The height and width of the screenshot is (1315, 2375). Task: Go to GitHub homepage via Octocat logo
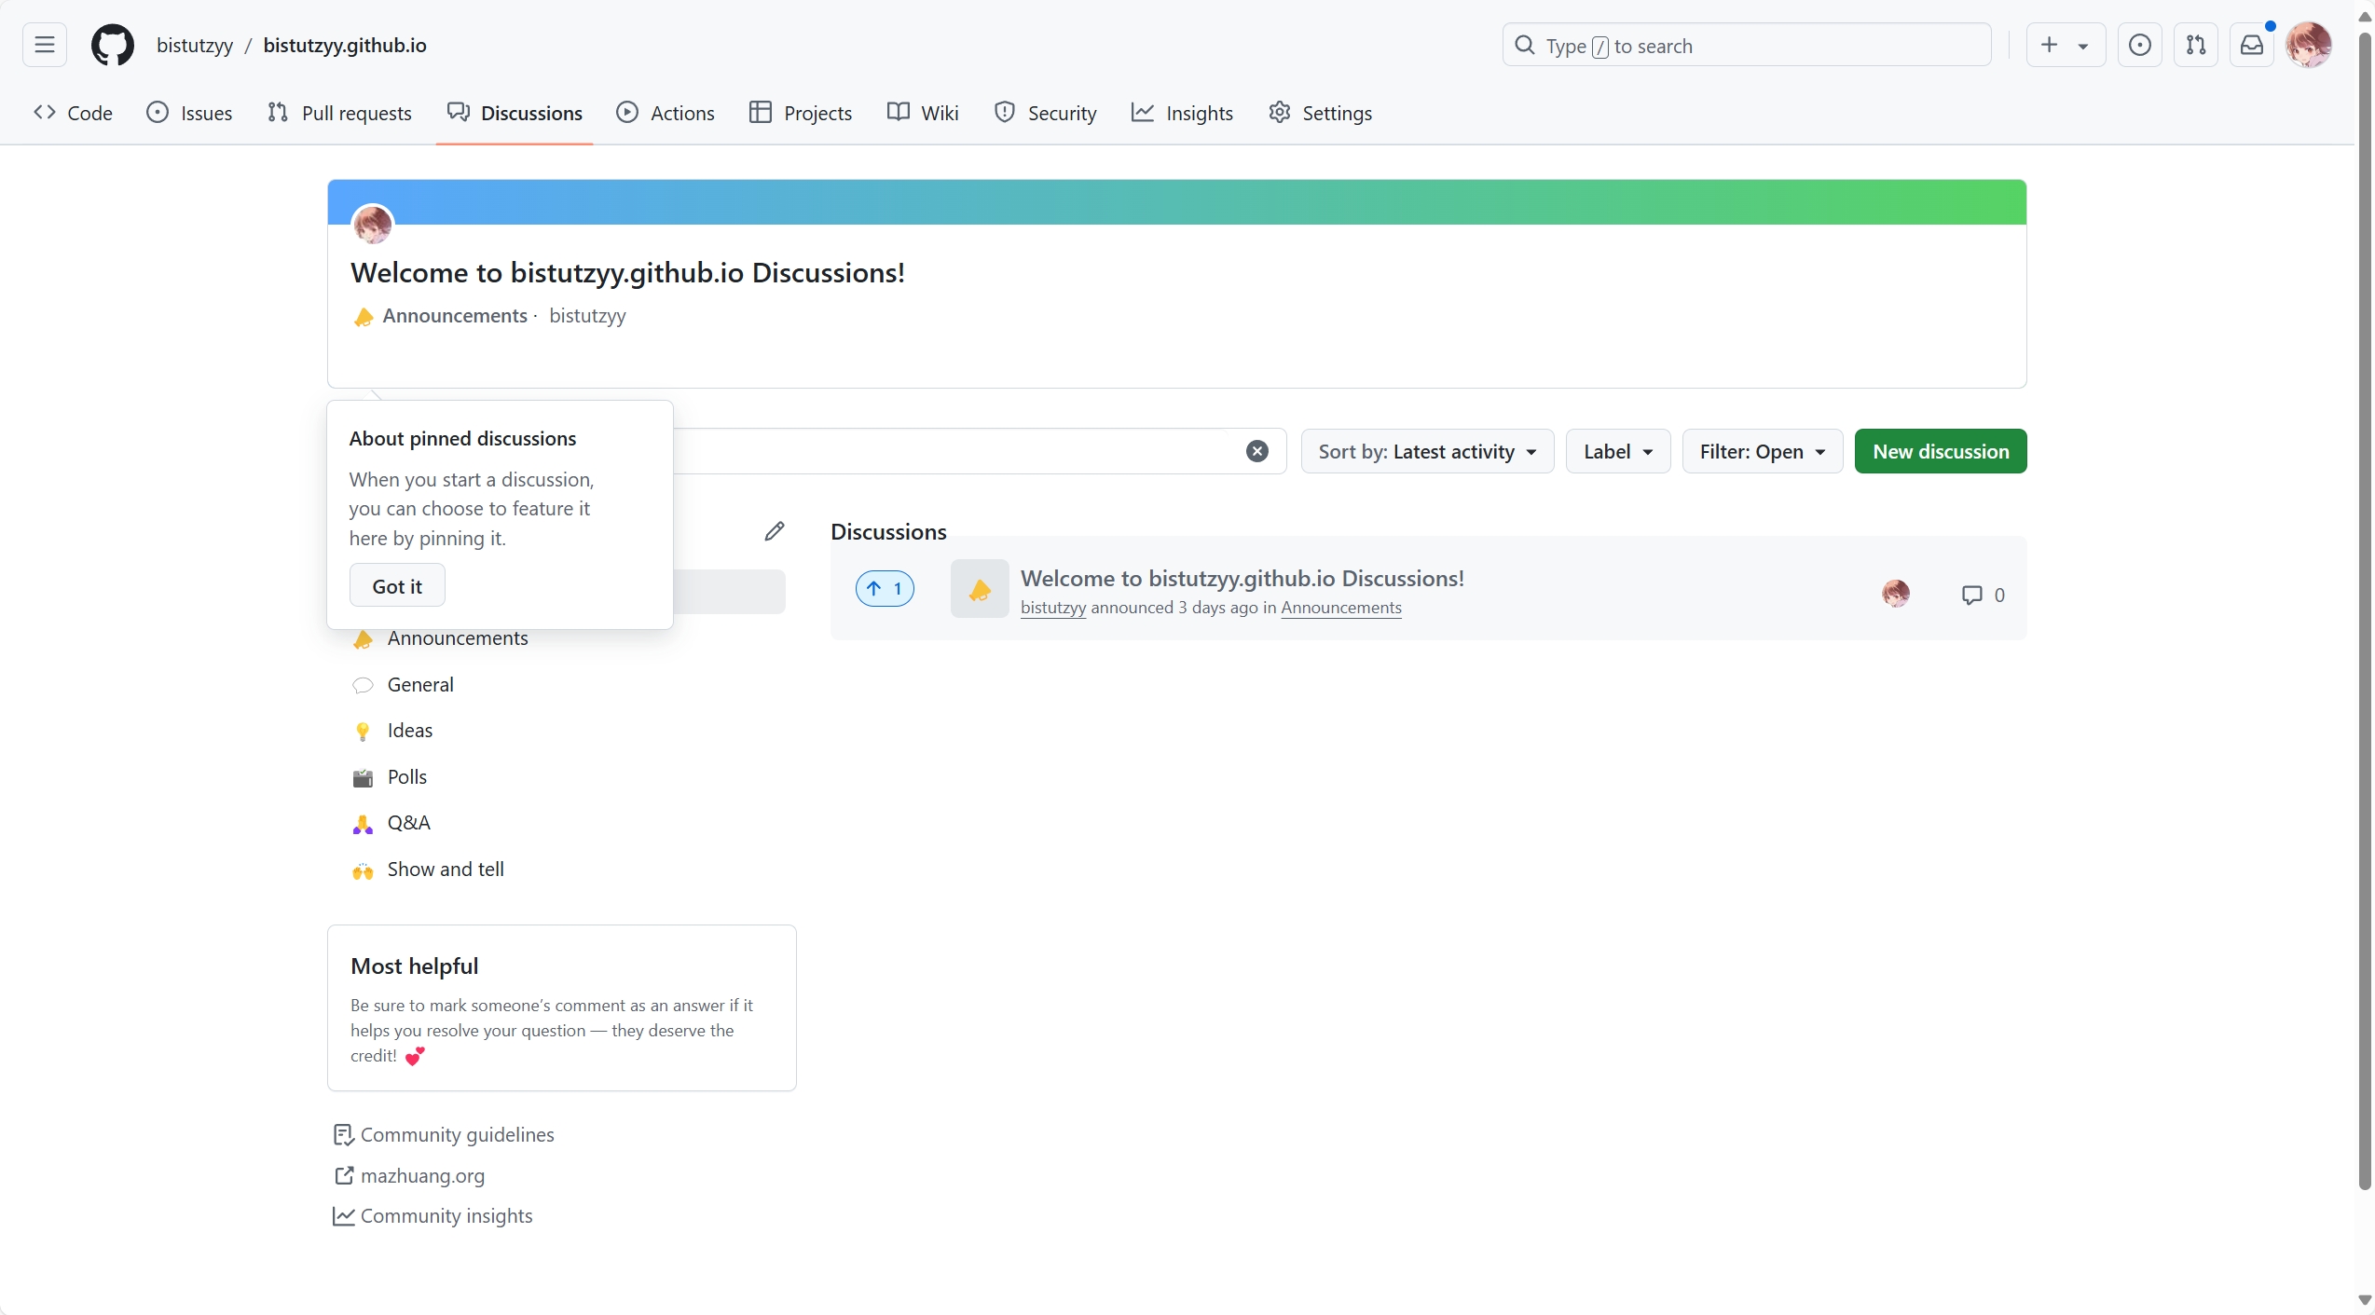[112, 45]
